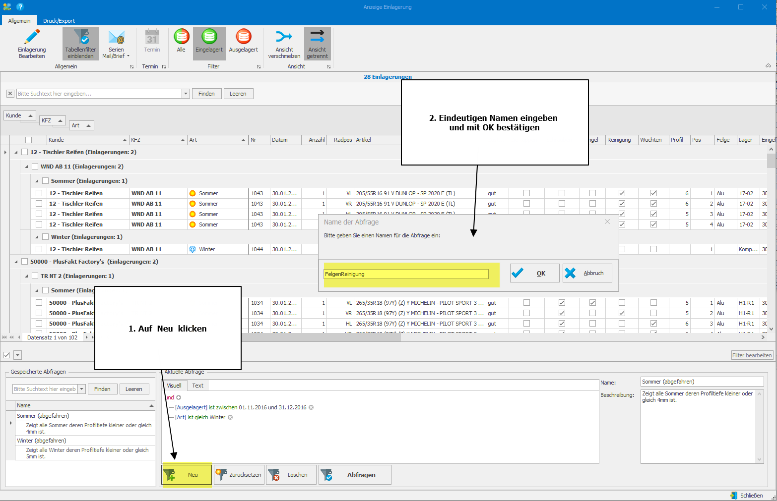Open Ansicht group dialog launcher
Viewport: 777px width, 501px height.
pyautogui.click(x=328, y=66)
